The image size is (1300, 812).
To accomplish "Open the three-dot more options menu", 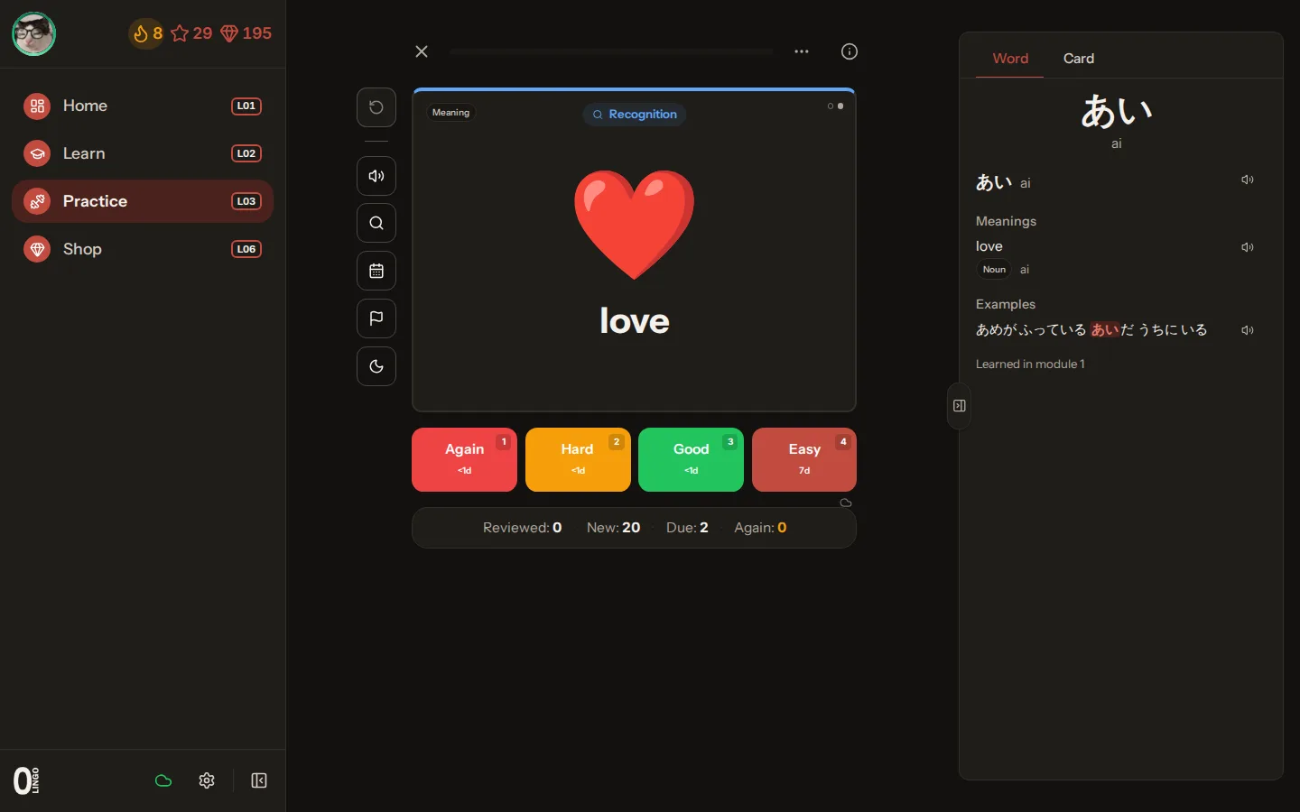I will pyautogui.click(x=802, y=51).
